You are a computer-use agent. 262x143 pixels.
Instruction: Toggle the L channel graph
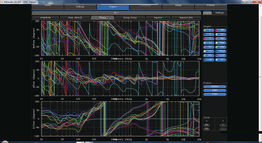(209, 30)
